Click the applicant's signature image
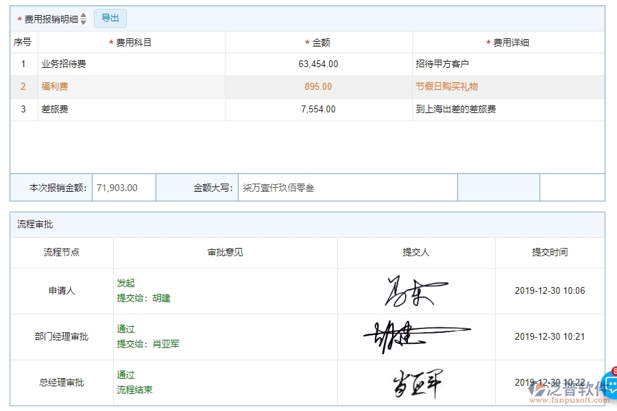617x411 pixels. coord(415,290)
